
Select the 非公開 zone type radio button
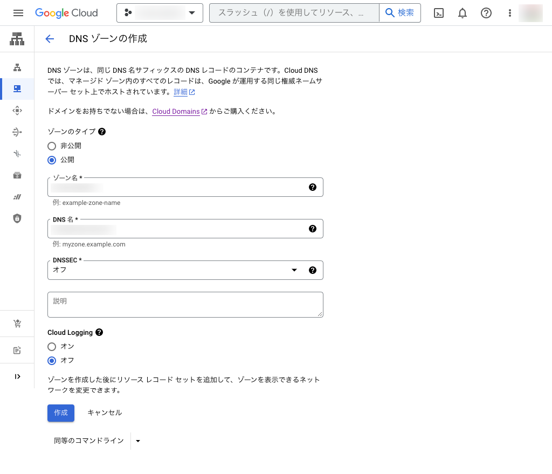[x=52, y=146]
